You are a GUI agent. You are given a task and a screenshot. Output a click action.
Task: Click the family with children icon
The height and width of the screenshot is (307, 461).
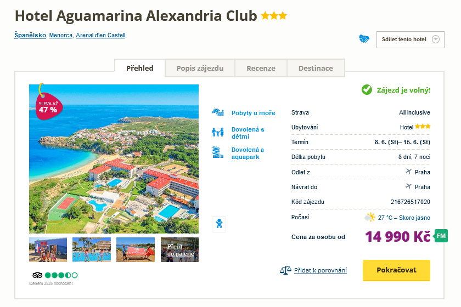(218, 133)
